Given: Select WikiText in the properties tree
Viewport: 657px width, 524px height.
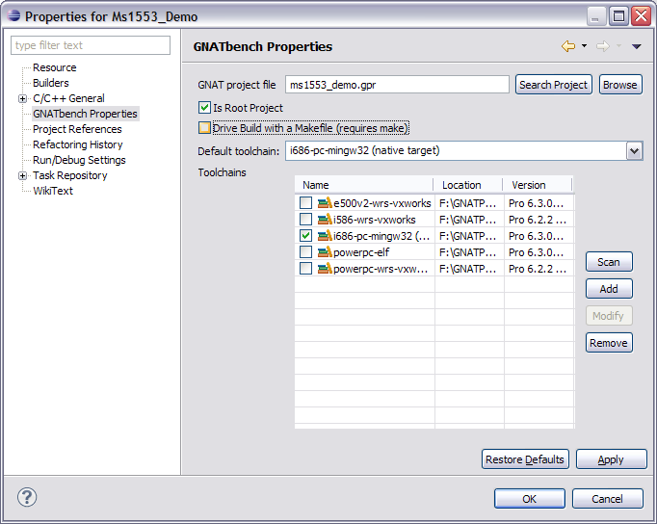Looking at the screenshot, I should coord(53,191).
